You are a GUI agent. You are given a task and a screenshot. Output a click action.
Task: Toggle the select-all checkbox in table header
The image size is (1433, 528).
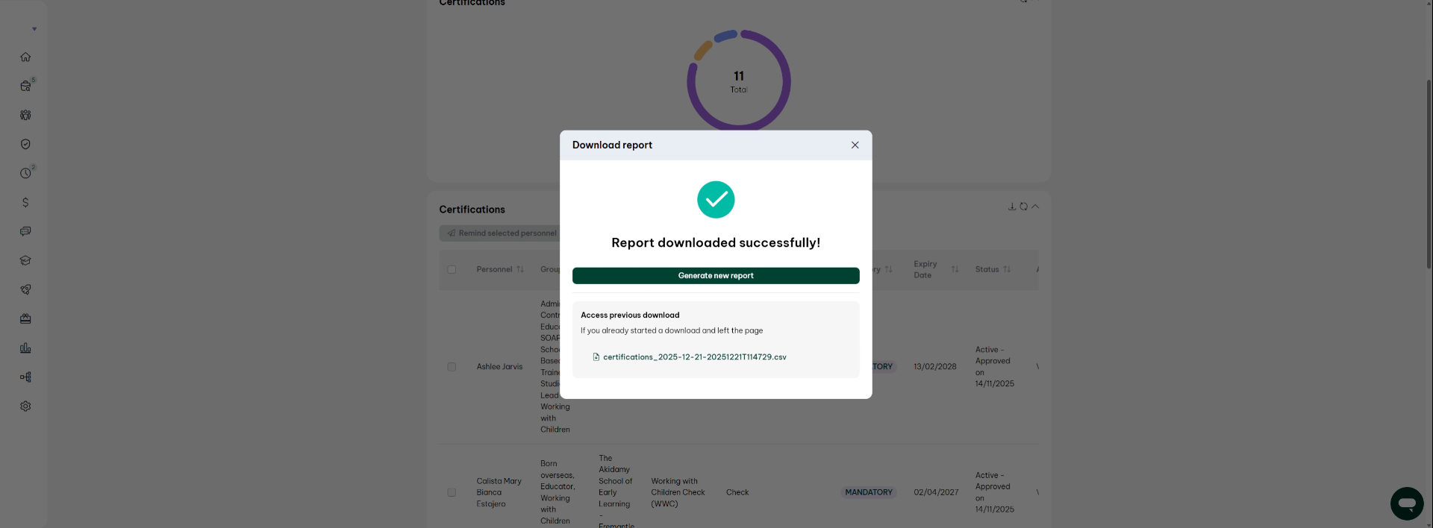click(452, 269)
